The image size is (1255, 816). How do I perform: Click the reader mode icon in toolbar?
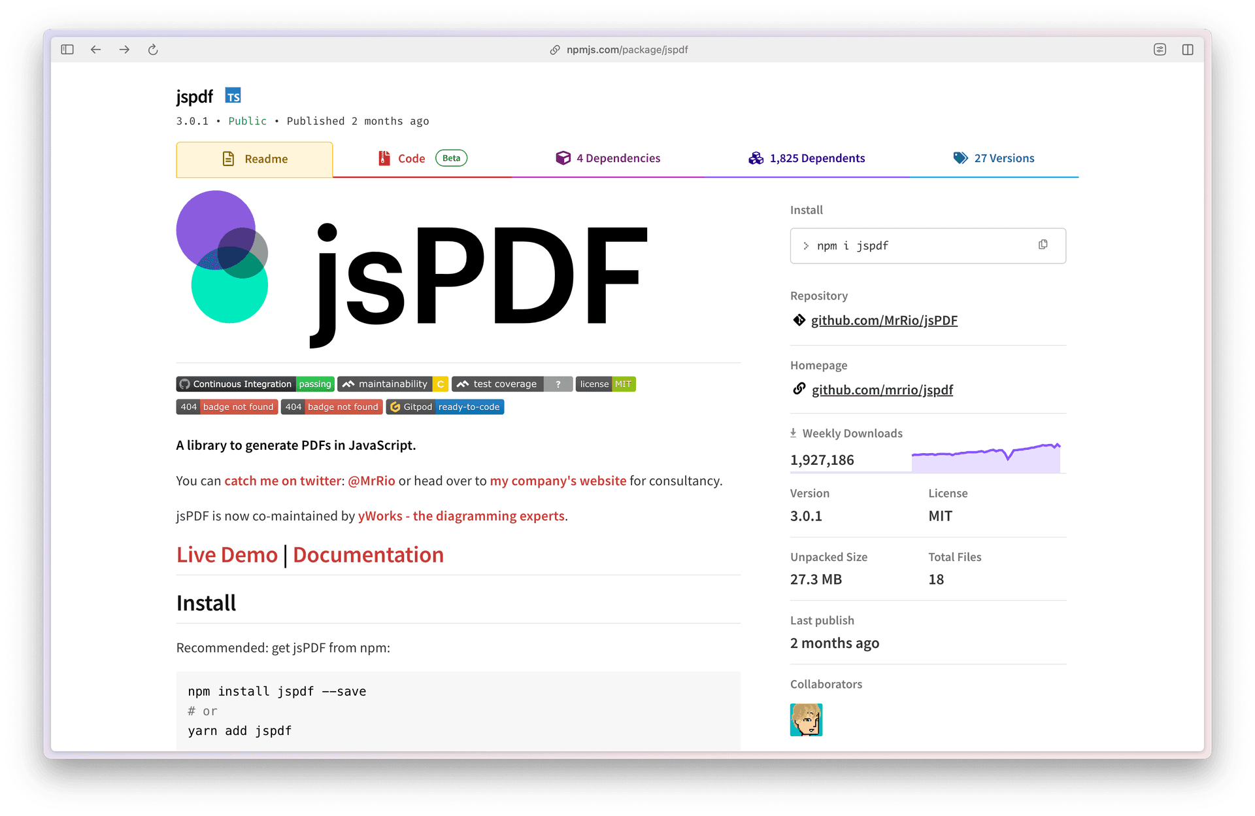1160,50
